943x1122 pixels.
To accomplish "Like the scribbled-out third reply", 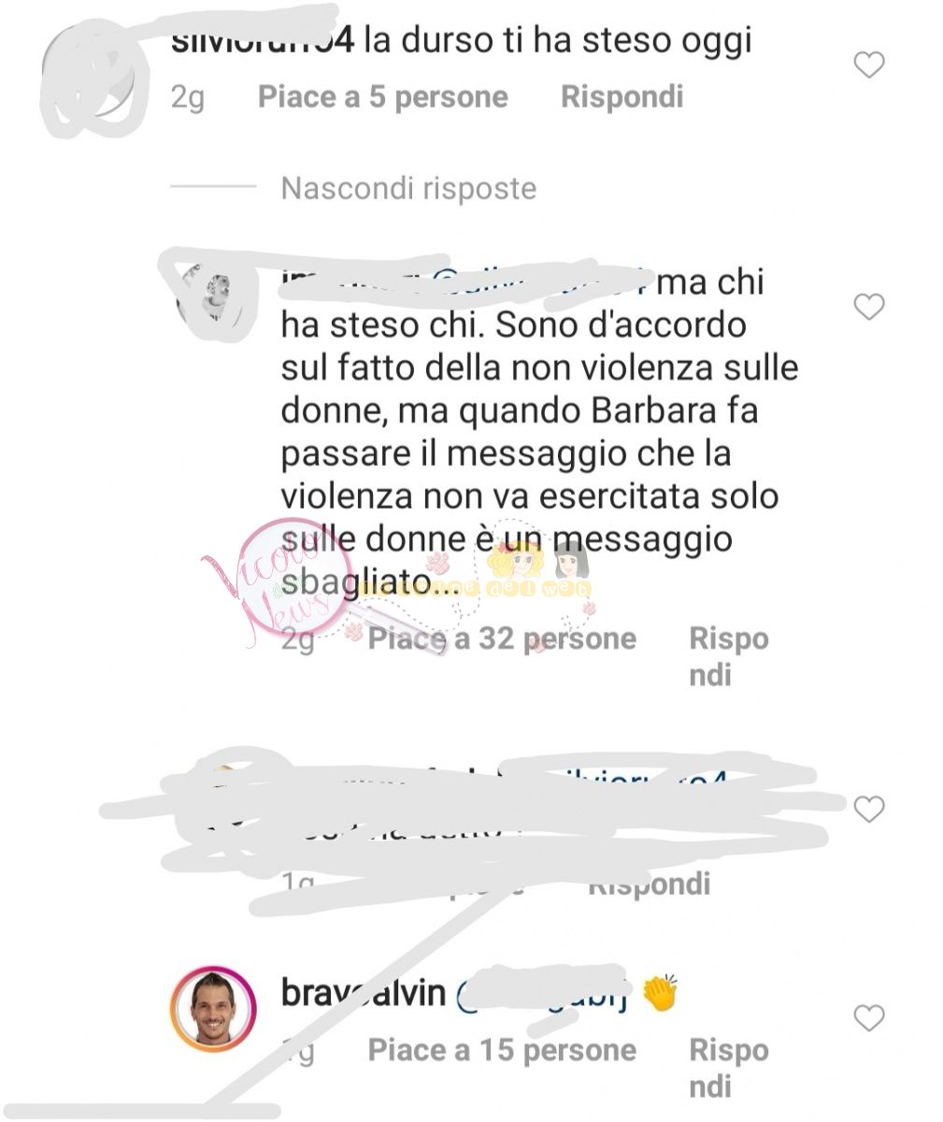I will click(x=869, y=809).
